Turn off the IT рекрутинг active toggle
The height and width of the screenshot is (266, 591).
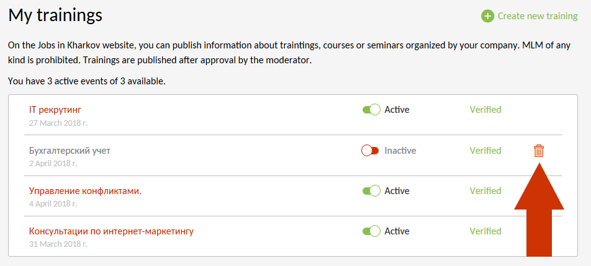pos(371,110)
